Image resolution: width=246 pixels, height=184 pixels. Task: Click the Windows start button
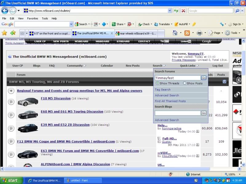[x=12, y=180]
